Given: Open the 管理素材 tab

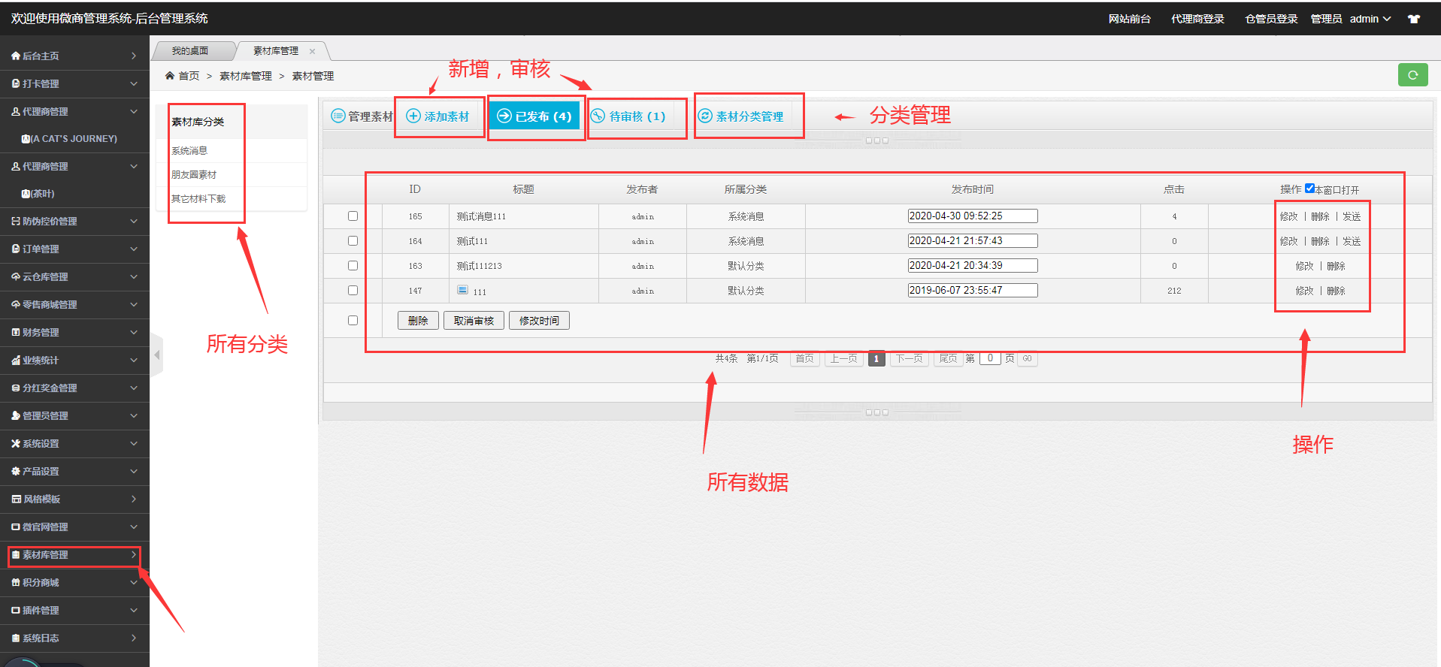Looking at the screenshot, I should (362, 116).
